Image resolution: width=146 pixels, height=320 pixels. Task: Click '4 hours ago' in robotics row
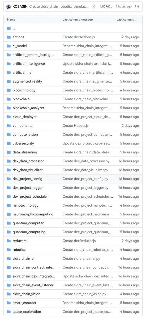point(129,250)
